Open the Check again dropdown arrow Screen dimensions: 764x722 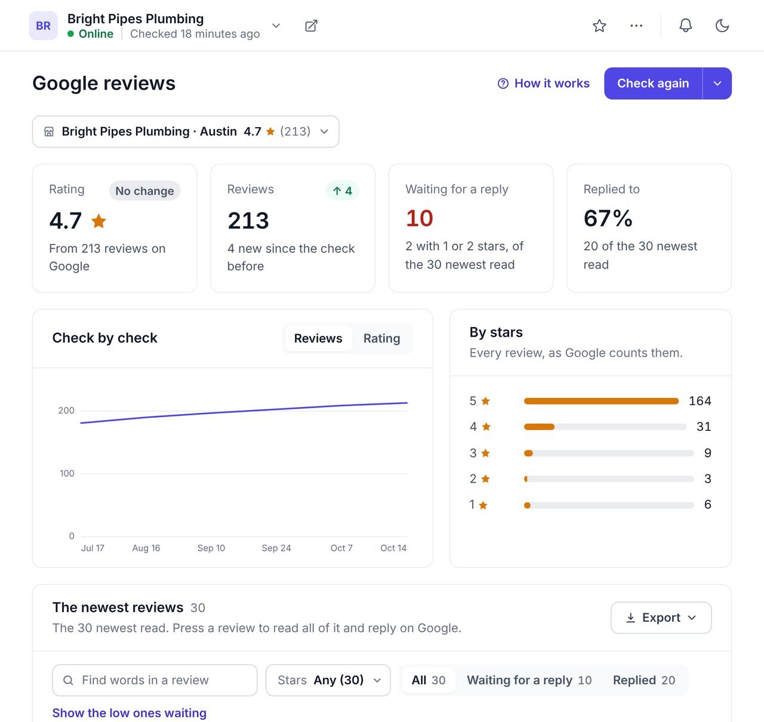click(x=717, y=84)
